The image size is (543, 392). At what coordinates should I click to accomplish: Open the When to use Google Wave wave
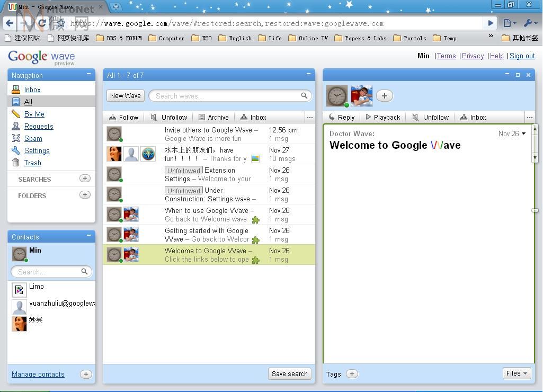(209, 215)
